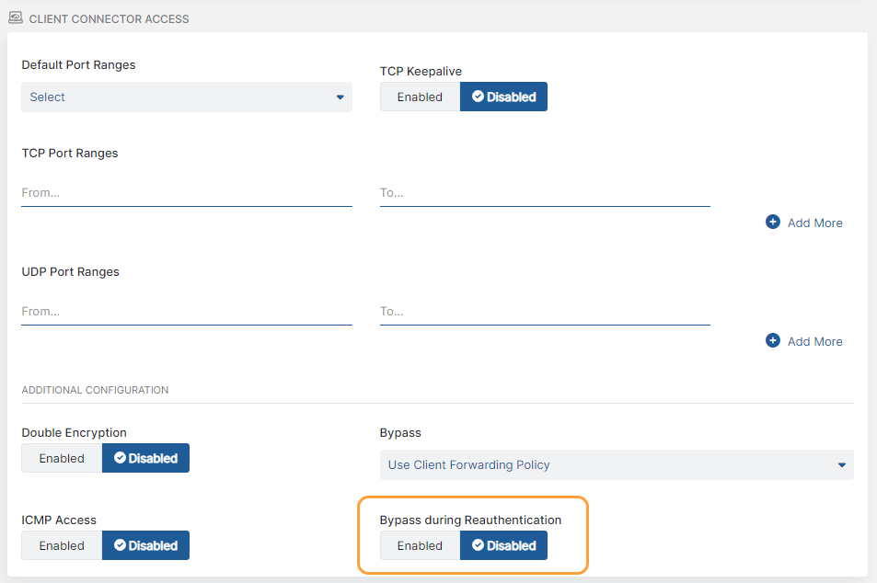Add more UDP port ranges

pos(814,341)
